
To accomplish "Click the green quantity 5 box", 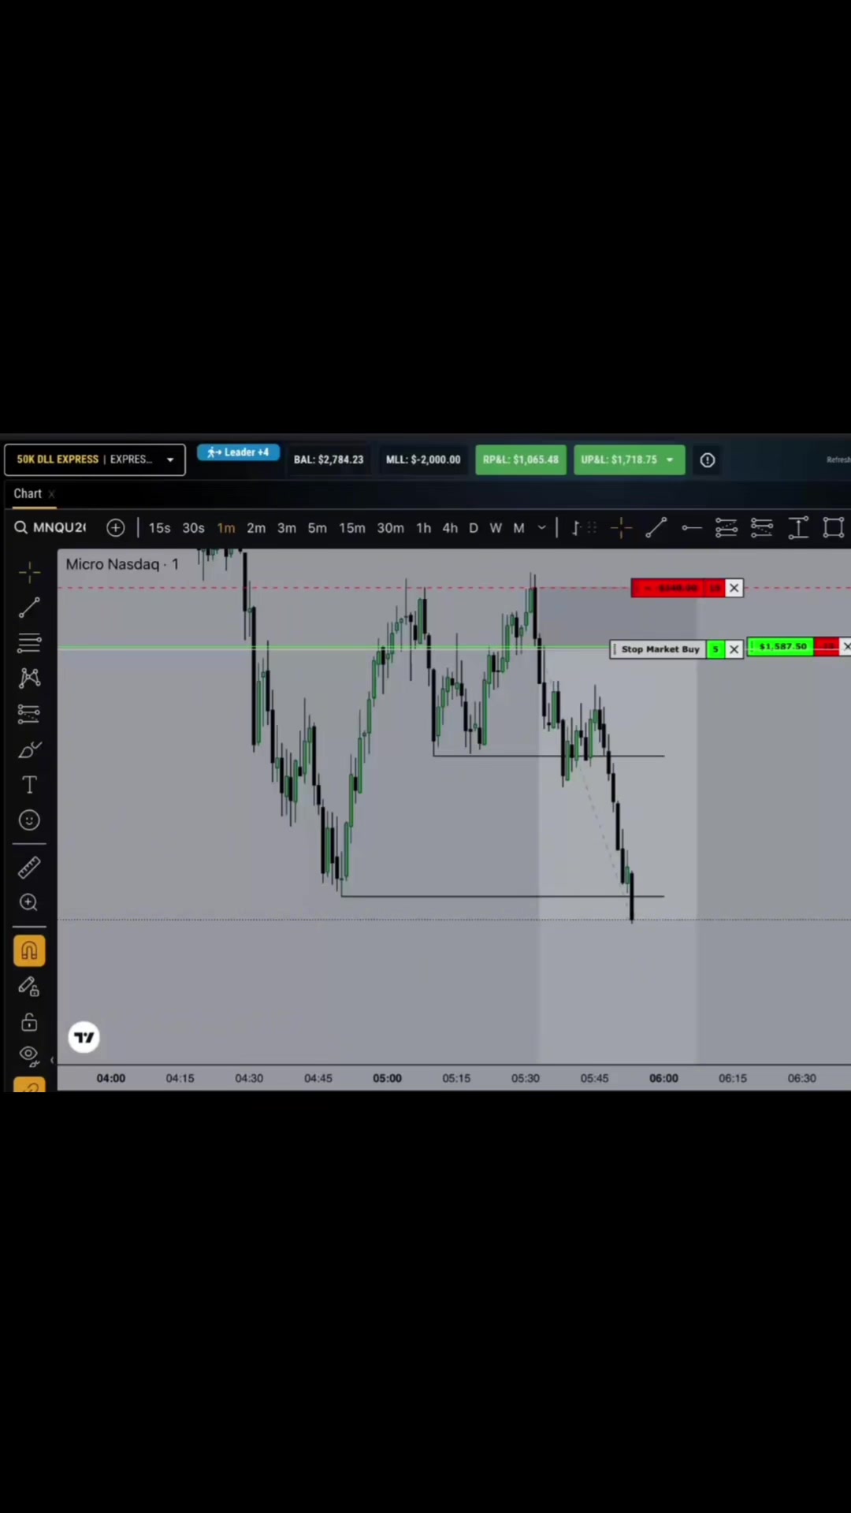I will tap(715, 649).
